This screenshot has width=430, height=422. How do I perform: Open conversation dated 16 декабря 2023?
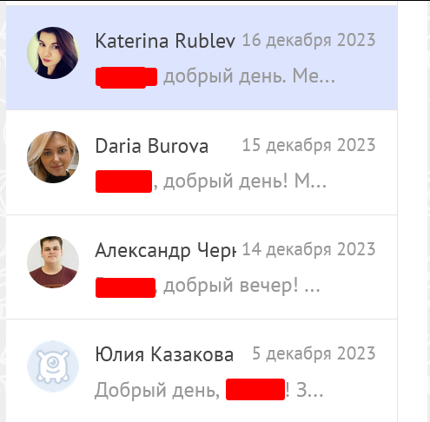pos(308,40)
